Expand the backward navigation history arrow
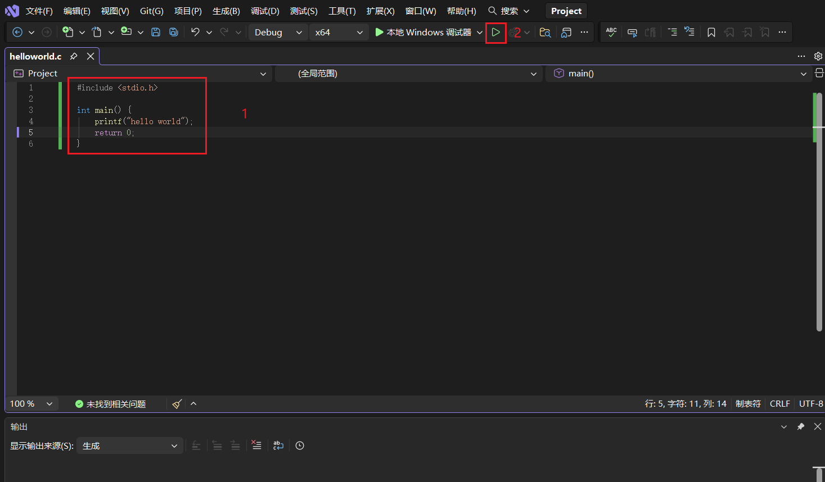Viewport: 825px width, 482px height. (x=31, y=33)
